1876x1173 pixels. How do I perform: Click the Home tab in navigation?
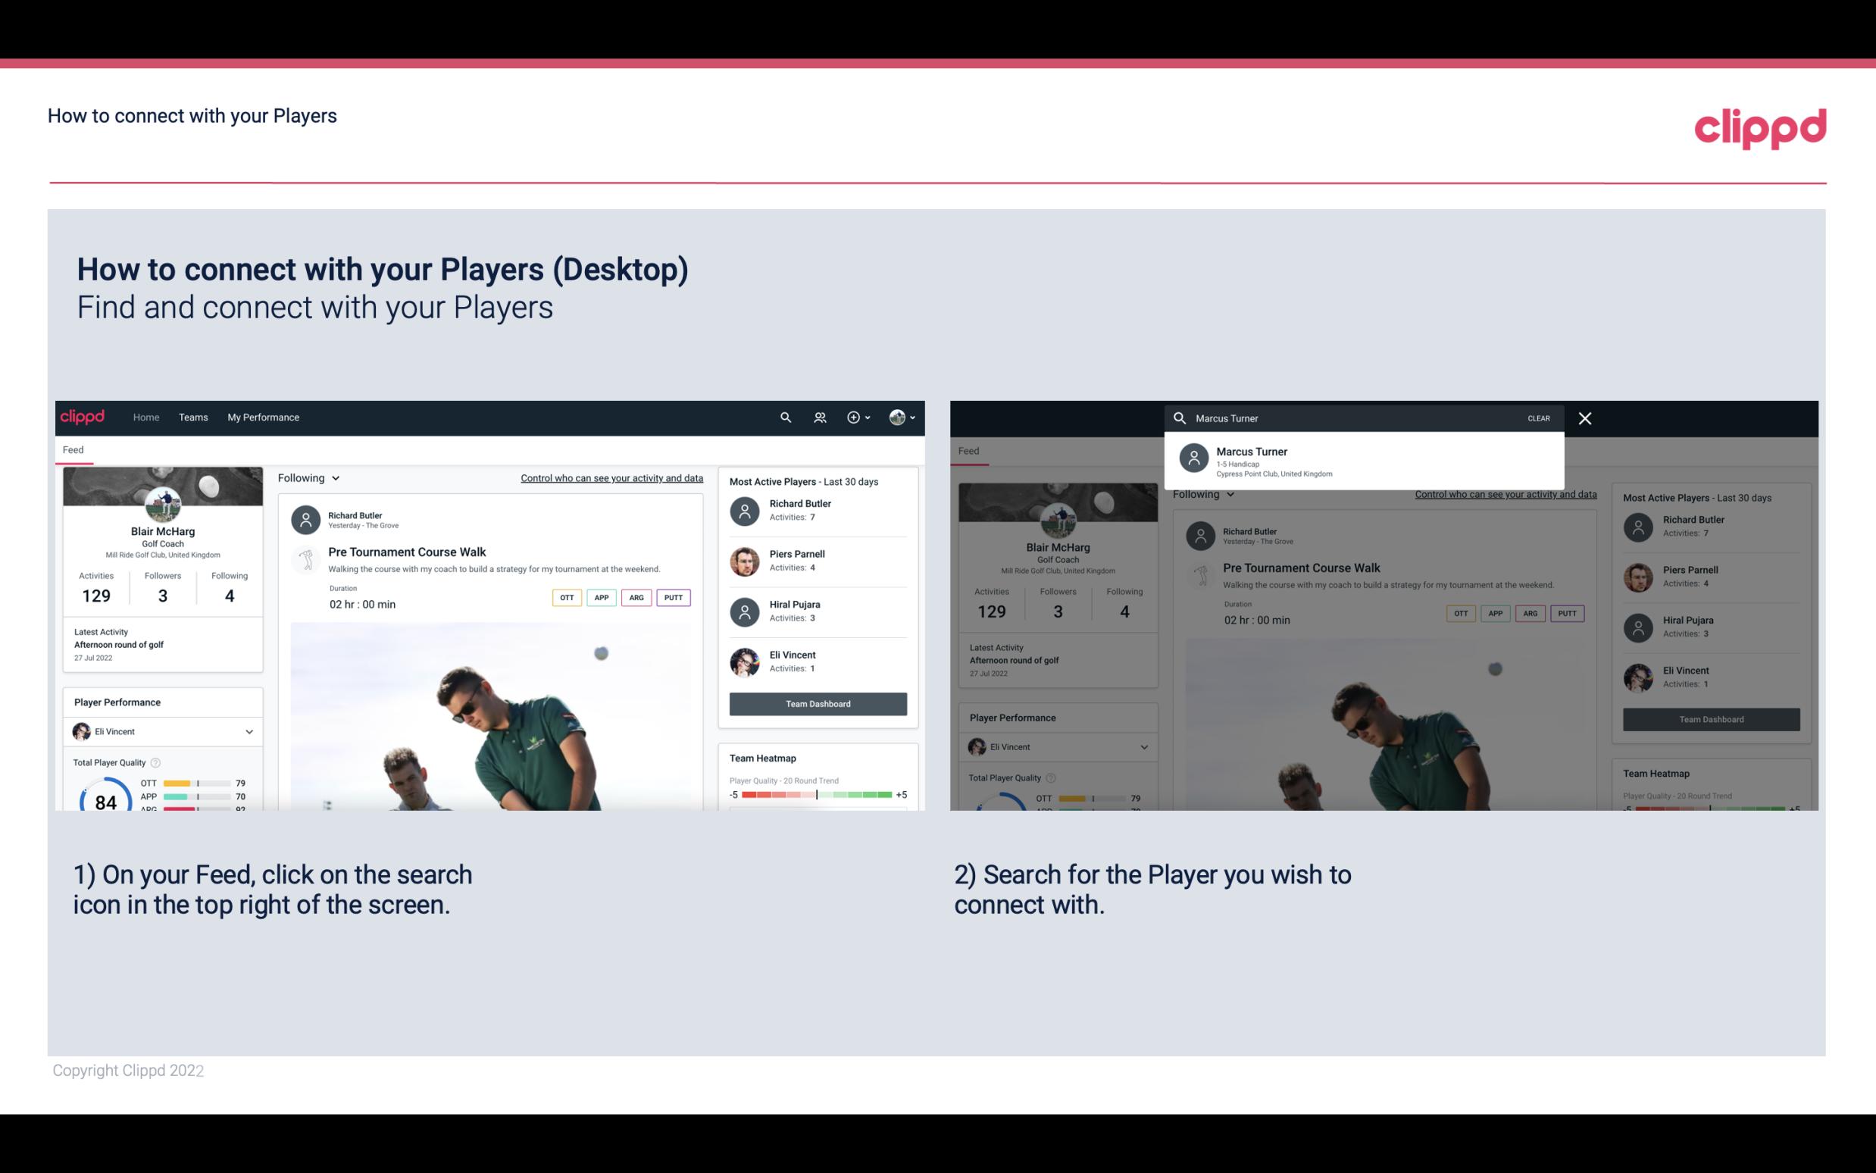(x=145, y=416)
